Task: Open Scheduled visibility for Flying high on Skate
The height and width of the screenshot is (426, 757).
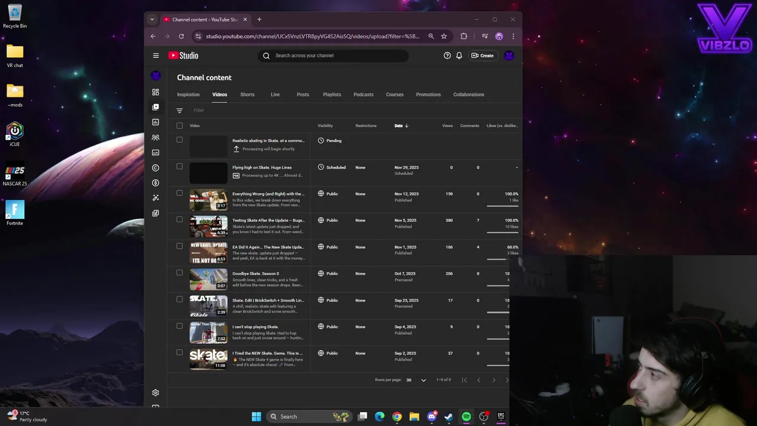Action: (x=332, y=167)
